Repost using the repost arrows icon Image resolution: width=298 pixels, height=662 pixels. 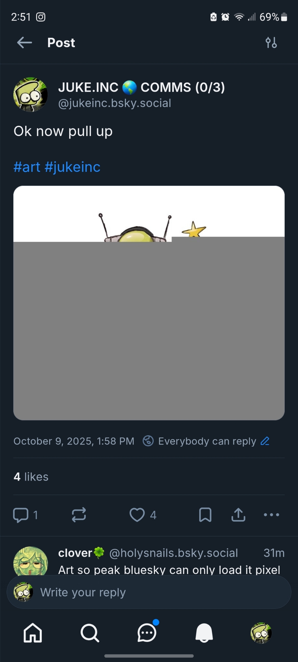pyautogui.click(x=79, y=515)
